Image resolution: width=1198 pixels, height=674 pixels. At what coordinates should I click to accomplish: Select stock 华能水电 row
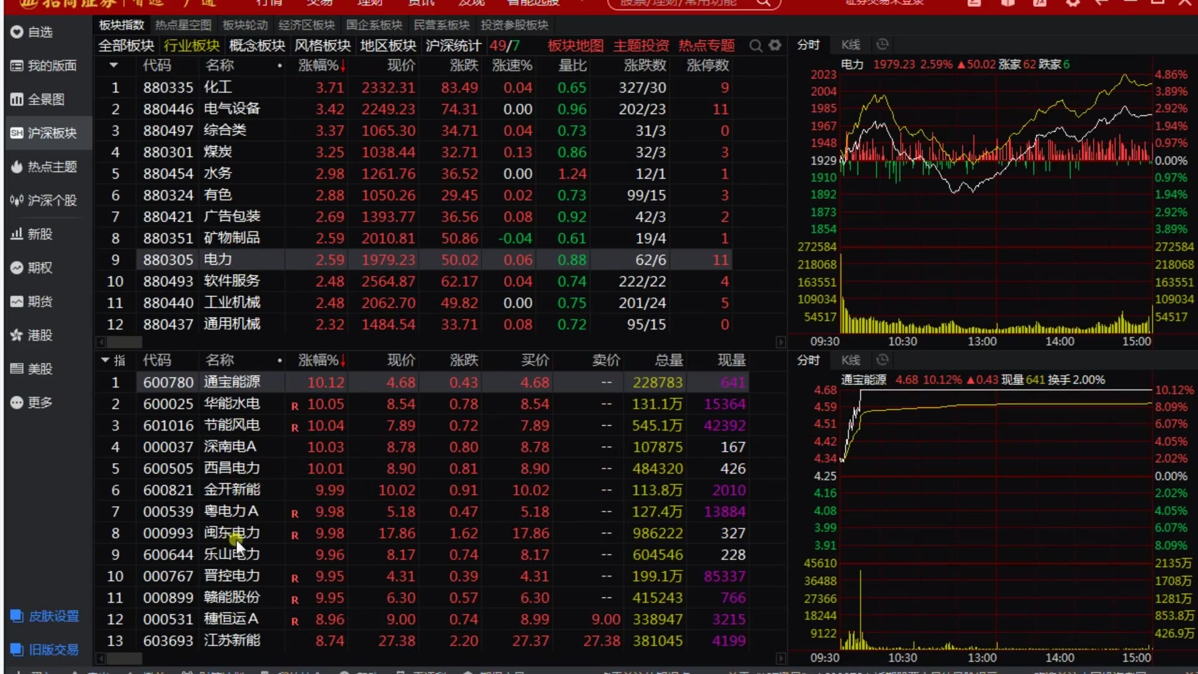(422, 404)
